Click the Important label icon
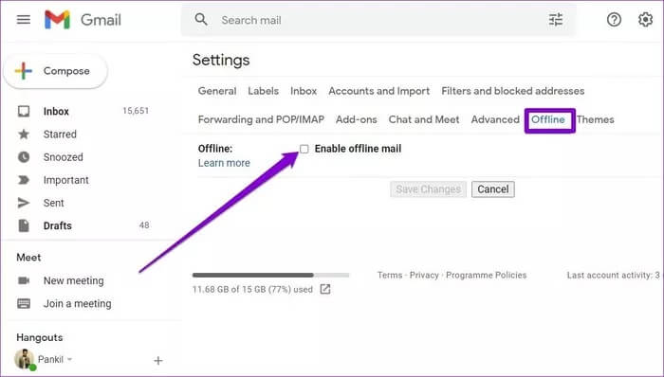Image resolution: width=664 pixels, height=377 pixels. pyautogui.click(x=24, y=180)
